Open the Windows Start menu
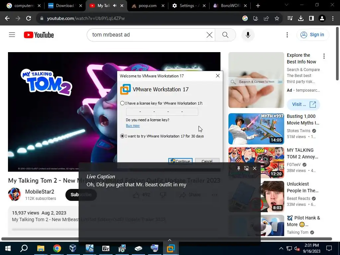 tap(8, 248)
